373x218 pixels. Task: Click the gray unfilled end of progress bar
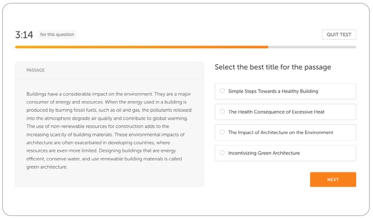(312, 47)
